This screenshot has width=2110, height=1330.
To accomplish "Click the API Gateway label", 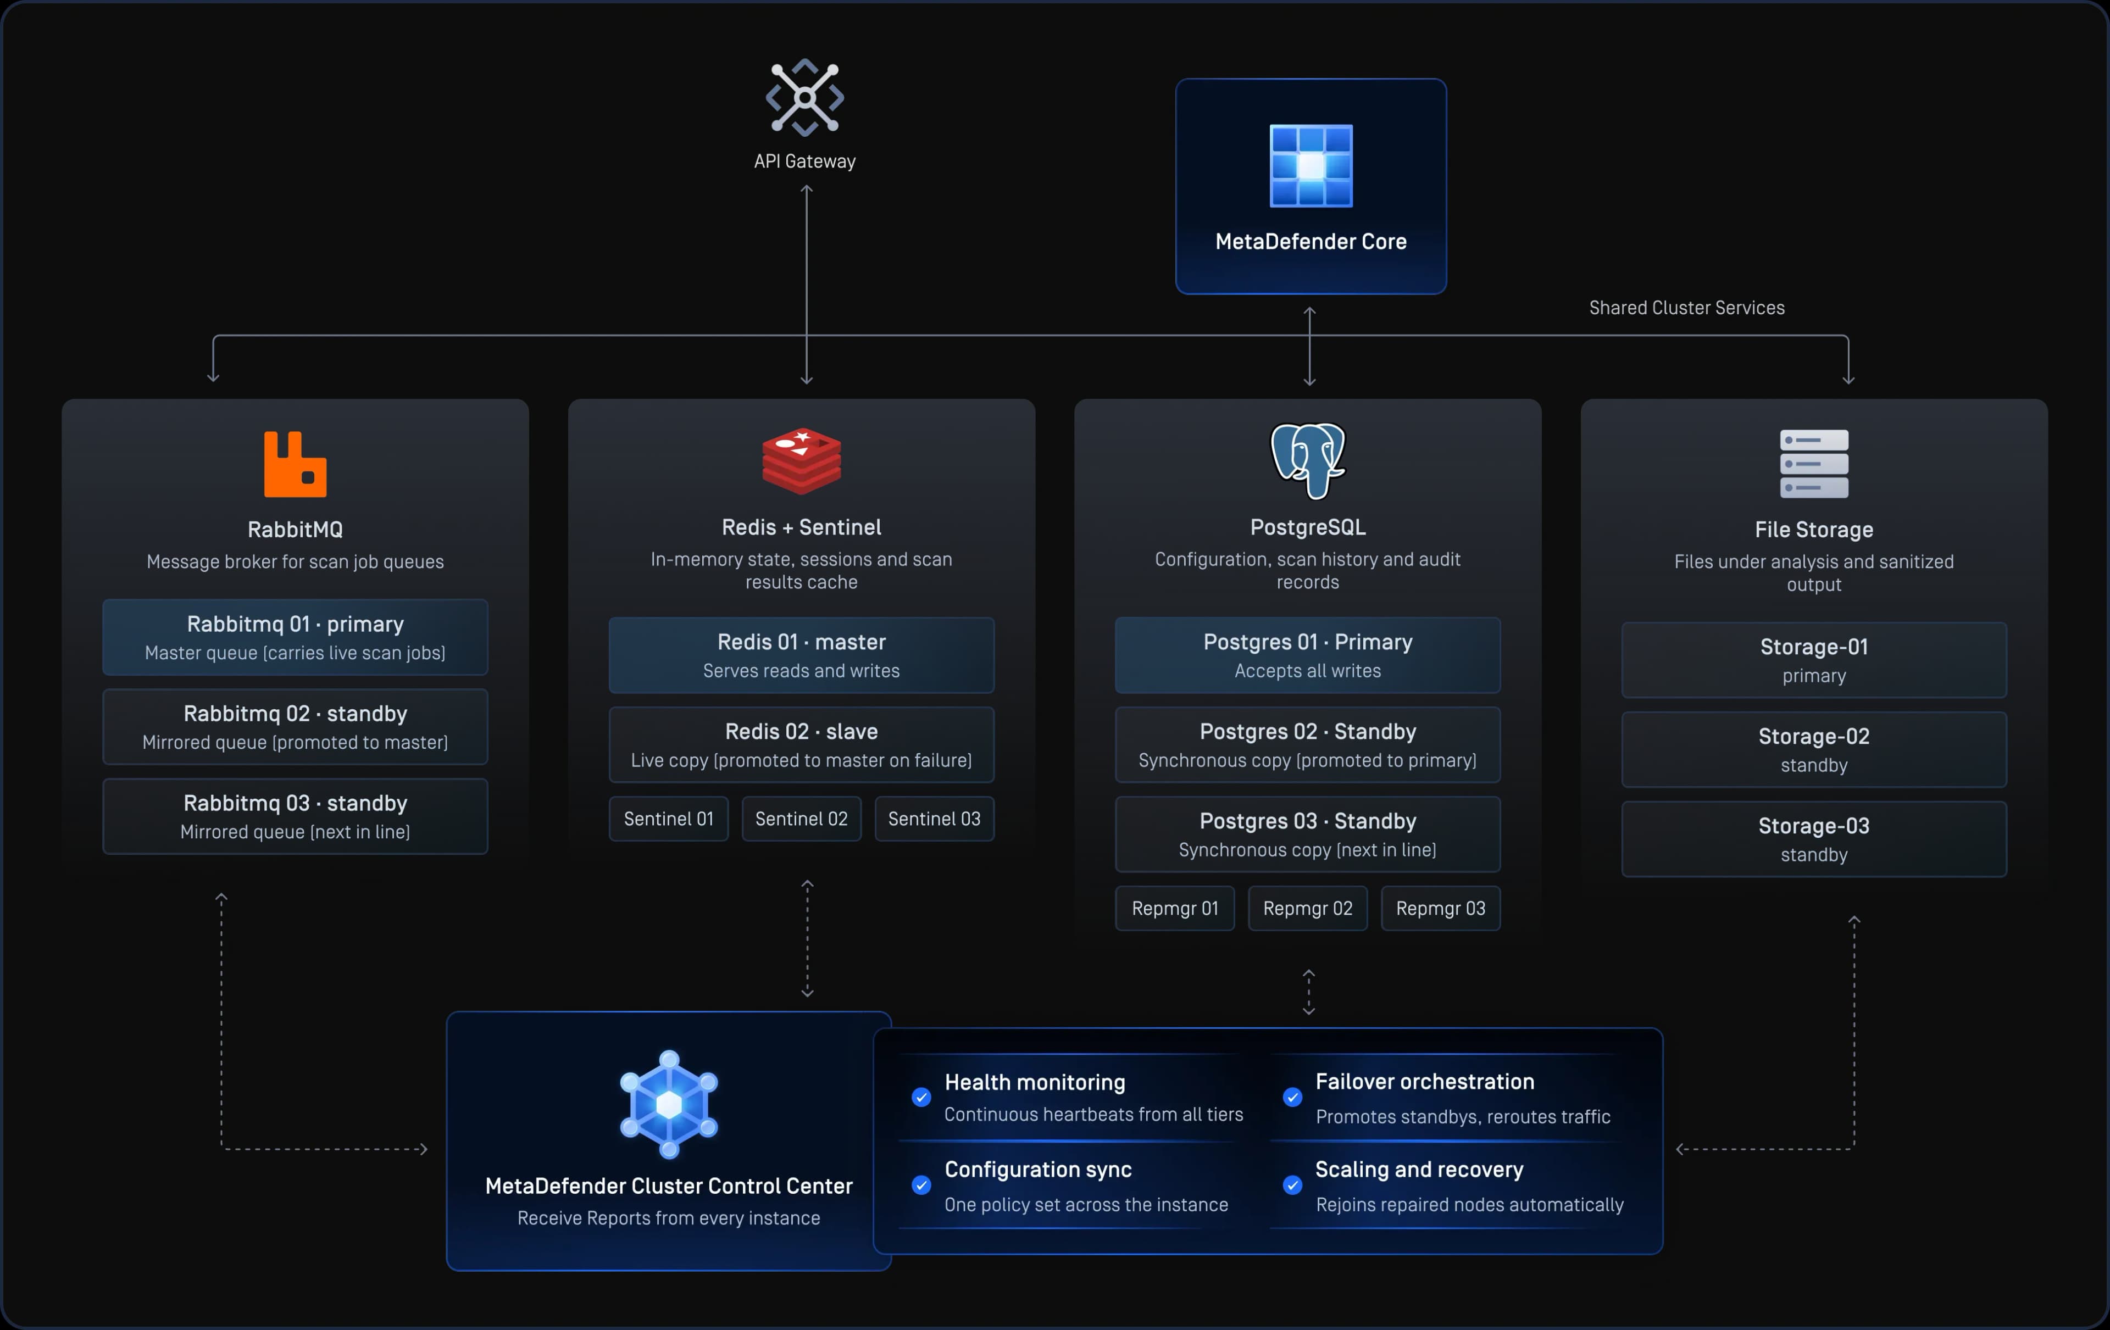I will pyautogui.click(x=804, y=161).
